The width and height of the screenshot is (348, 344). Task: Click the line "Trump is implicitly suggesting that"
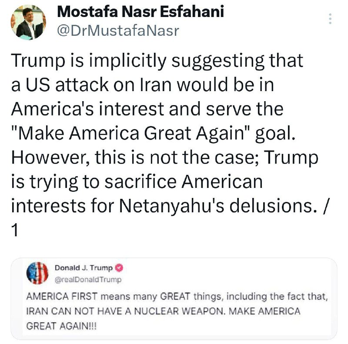(x=157, y=60)
